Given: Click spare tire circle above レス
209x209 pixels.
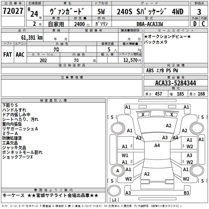Looking at the screenshot, I should [x=114, y=190].
